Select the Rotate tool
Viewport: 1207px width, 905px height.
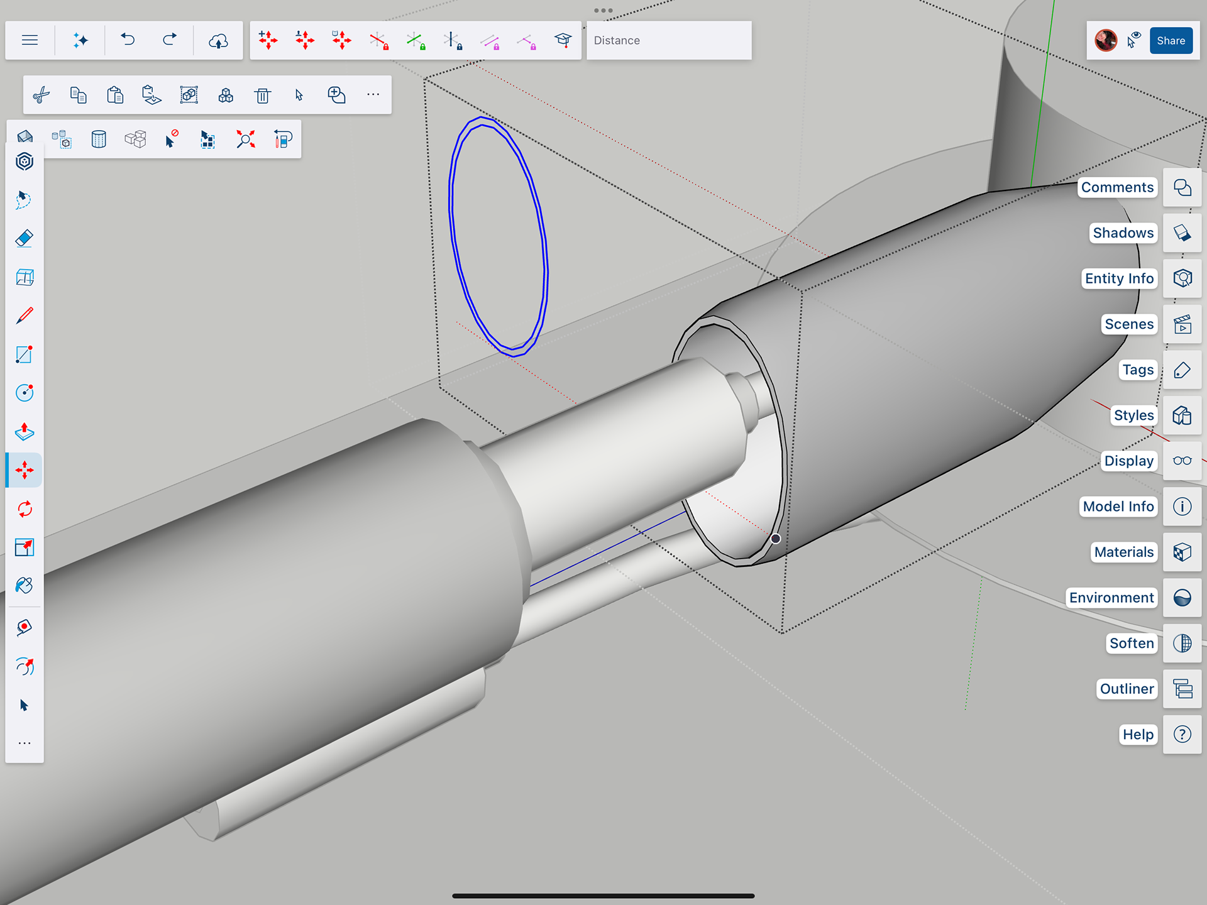24,508
